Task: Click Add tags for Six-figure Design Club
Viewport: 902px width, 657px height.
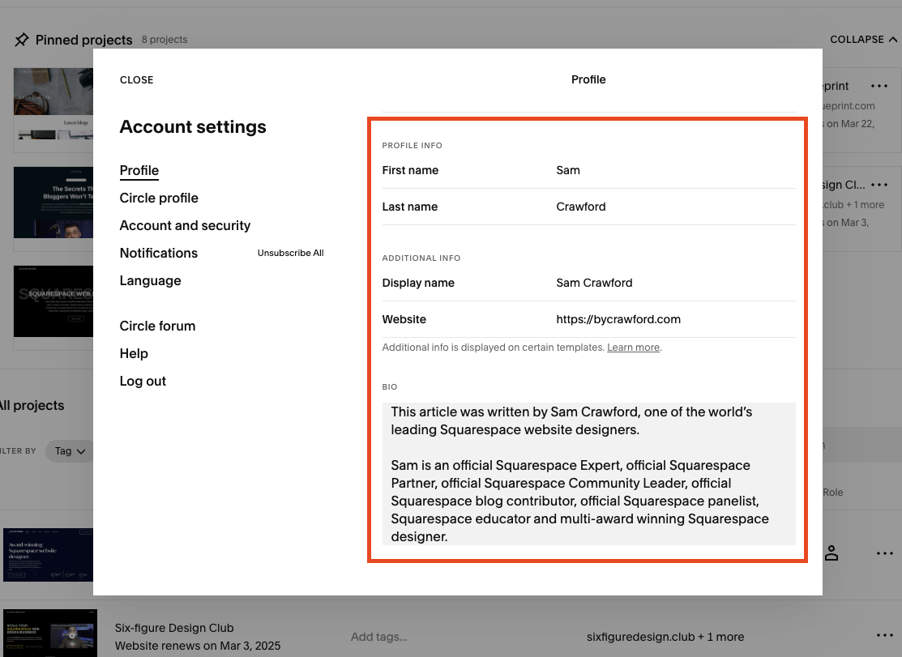Action: pyautogui.click(x=379, y=636)
